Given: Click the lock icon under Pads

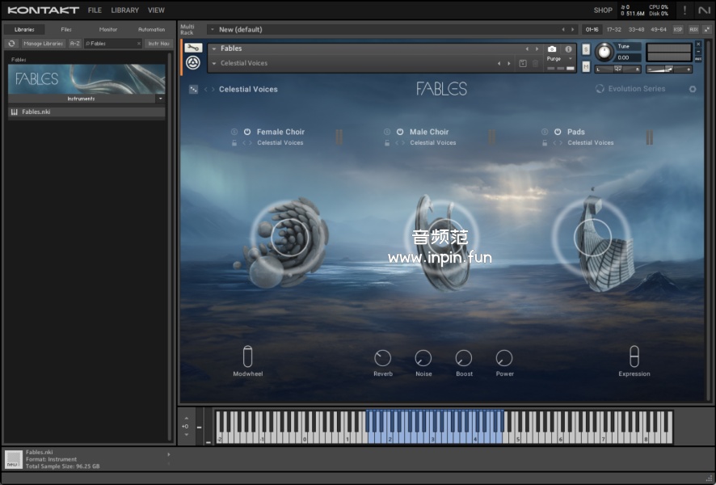Looking at the screenshot, I should coord(544,143).
